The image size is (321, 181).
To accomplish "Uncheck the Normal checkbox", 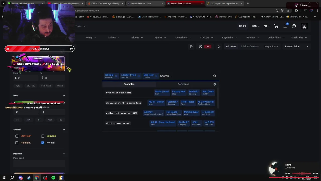I will (43, 143).
